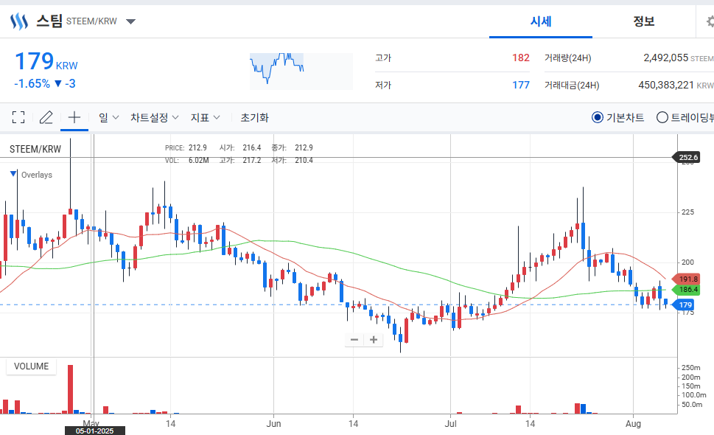Click the STEEM/KRW chart title label

pyautogui.click(x=35, y=150)
